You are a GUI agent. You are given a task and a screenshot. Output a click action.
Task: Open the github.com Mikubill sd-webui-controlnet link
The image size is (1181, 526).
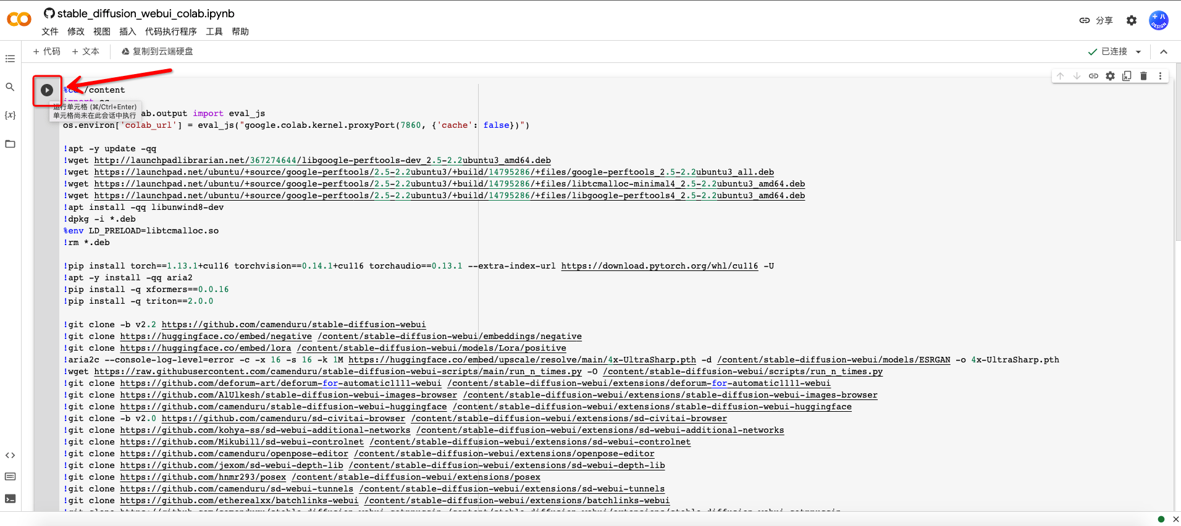pos(242,442)
